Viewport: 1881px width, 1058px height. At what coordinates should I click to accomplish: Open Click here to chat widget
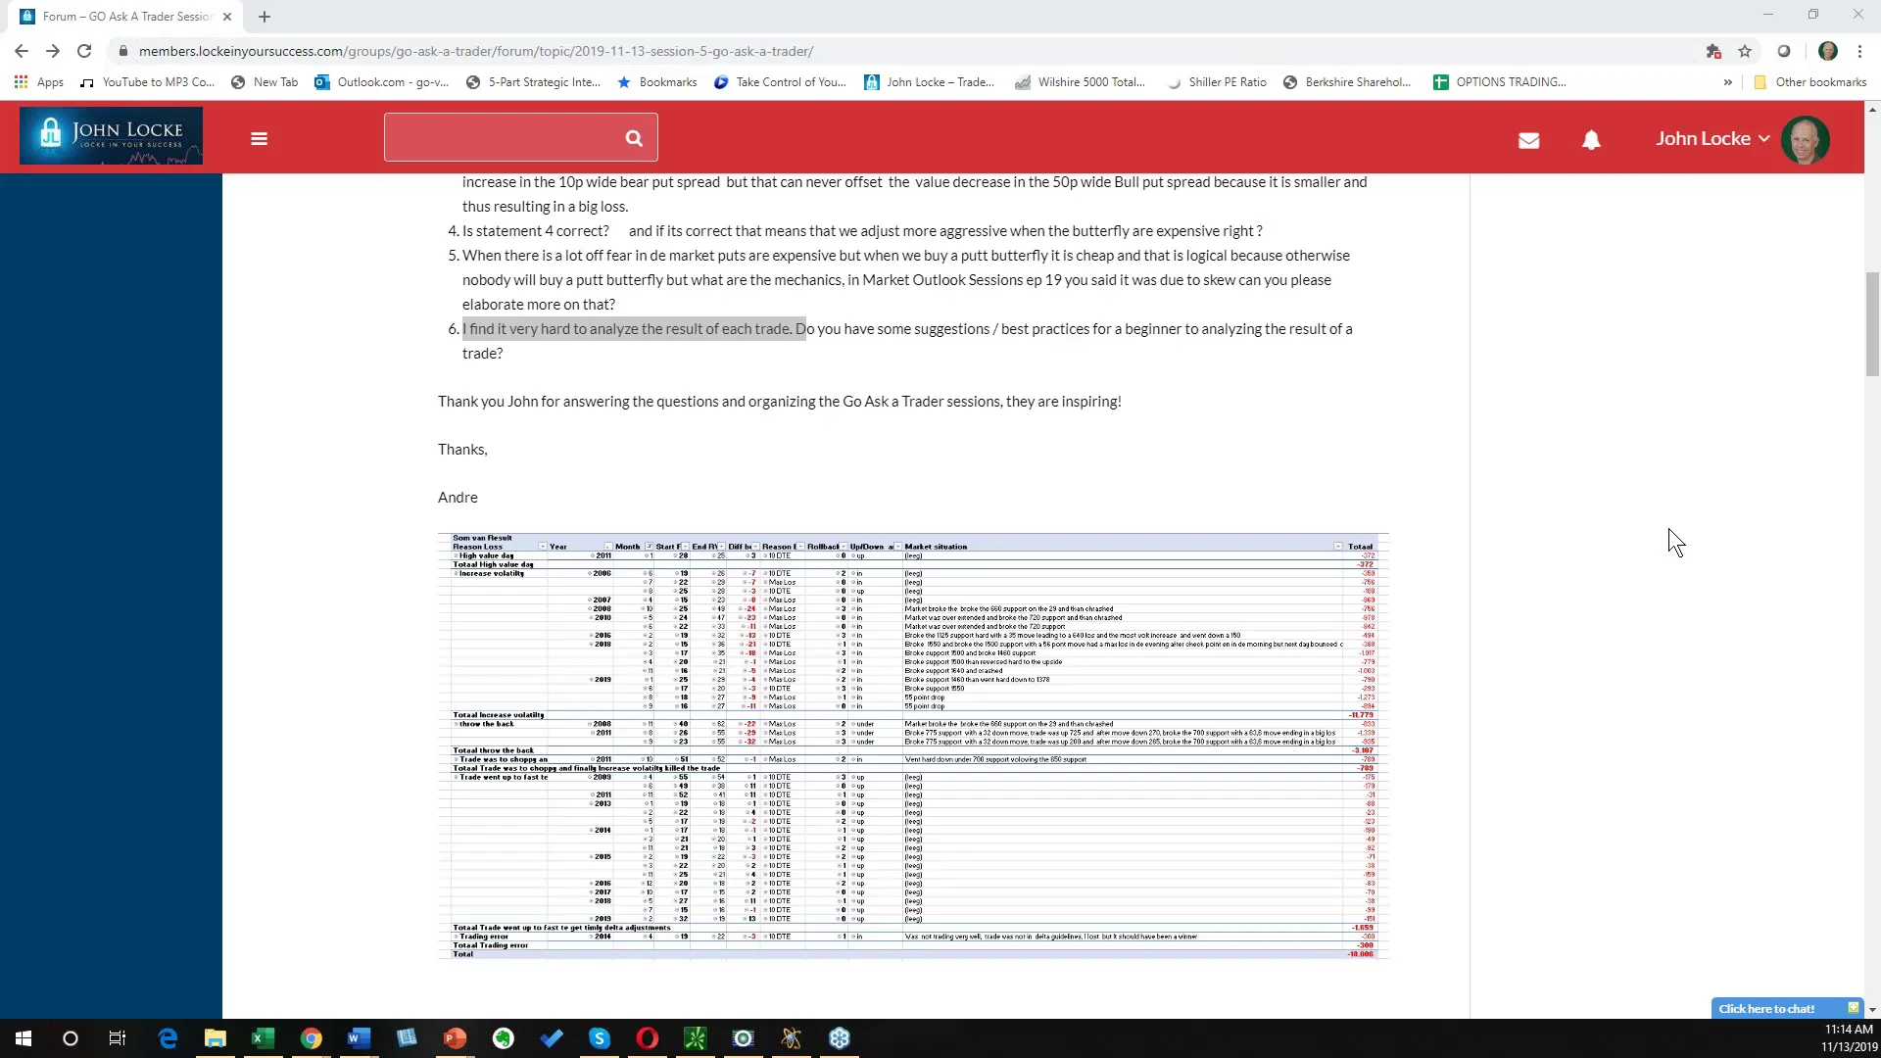[1766, 1008]
